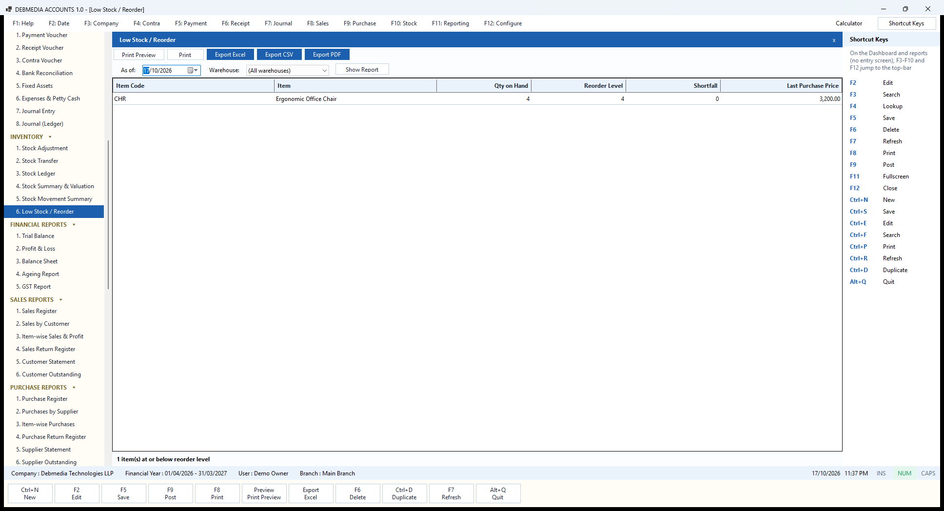Select Stock Ledger in the sidebar

[39, 174]
